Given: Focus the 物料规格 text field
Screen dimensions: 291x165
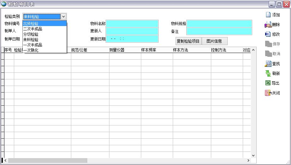Looking at the screenshot, I should point(219,24).
